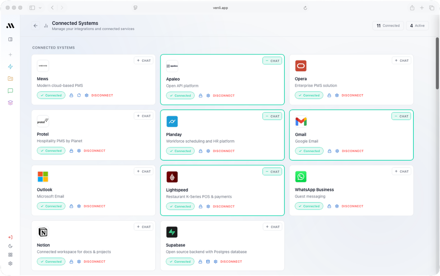The image size is (440, 276).
Task: Click the lock icon on WhatsApp Business card
Action: tap(329, 206)
